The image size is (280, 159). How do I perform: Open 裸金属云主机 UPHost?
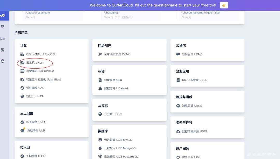click(39, 71)
